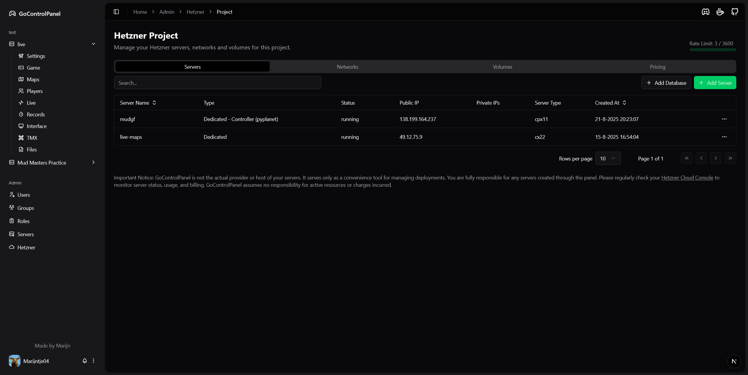
Task: Switch to the Pricing tab
Action: (657, 67)
